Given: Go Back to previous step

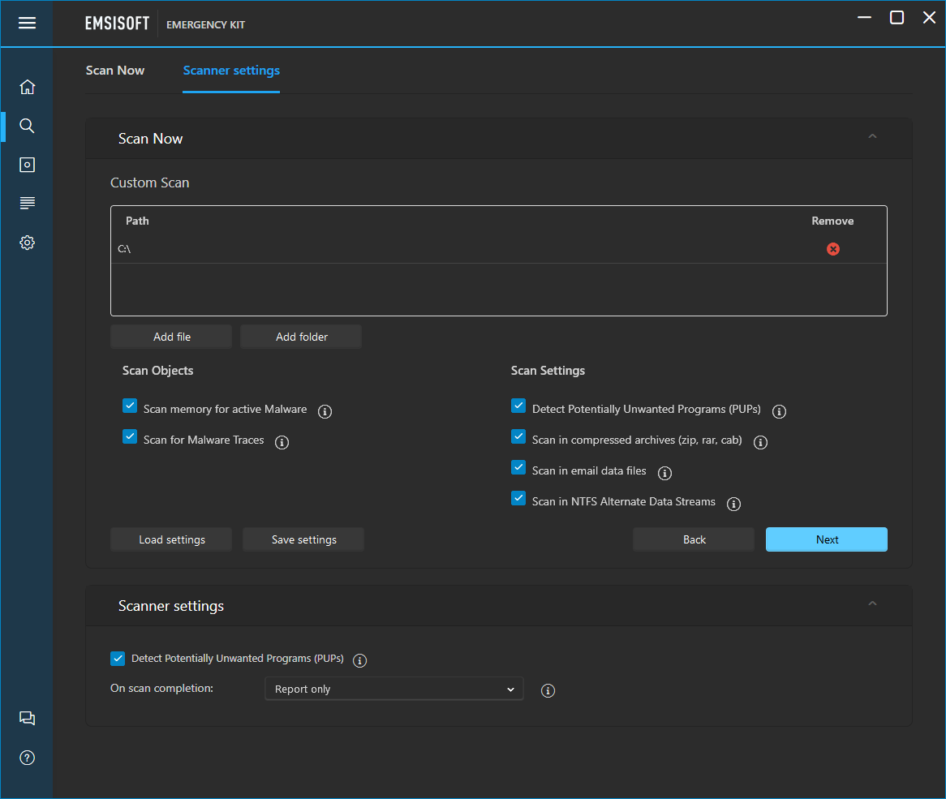Looking at the screenshot, I should click(x=694, y=539).
